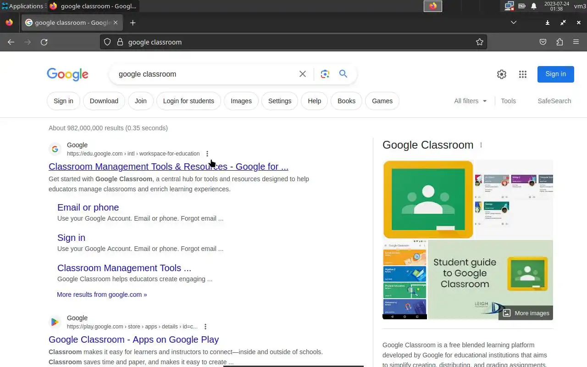
Task: Click the Google logo
Action: [67, 74]
